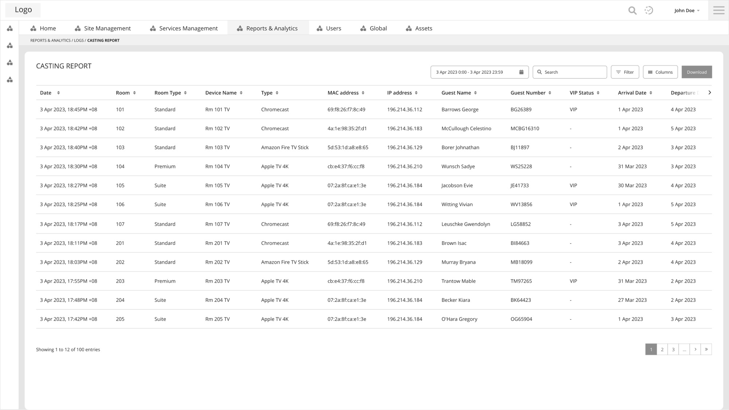The image size is (729, 410).
Task: Click the first icon in left sidebar
Action: (x=10, y=28)
